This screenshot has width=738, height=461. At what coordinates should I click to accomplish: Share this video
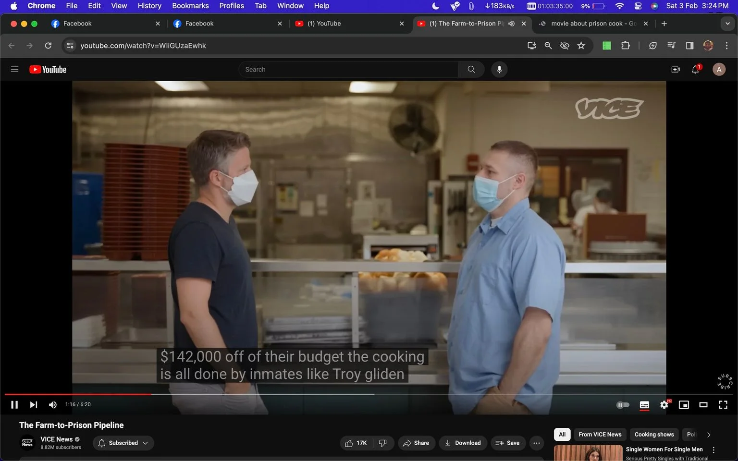pos(416,443)
